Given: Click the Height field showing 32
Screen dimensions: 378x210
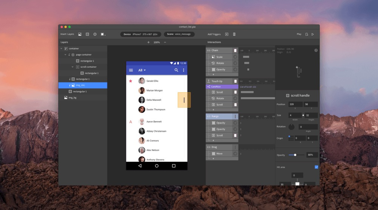Looking at the screenshot, I should [x=311, y=115].
